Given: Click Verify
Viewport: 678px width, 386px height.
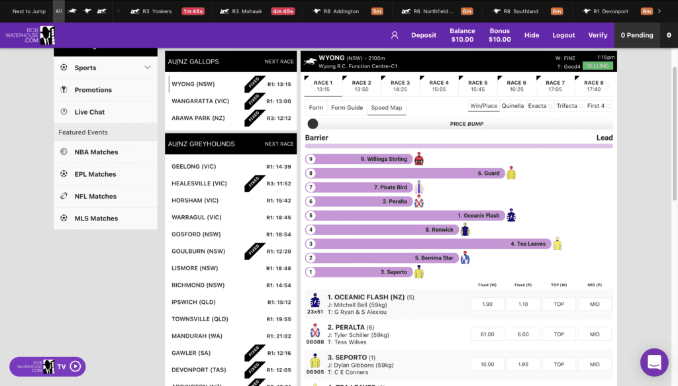Looking at the screenshot, I should [x=598, y=36].
